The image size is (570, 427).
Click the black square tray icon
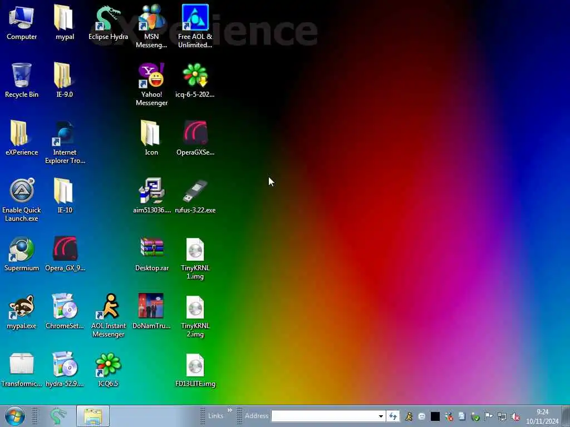pos(435,416)
